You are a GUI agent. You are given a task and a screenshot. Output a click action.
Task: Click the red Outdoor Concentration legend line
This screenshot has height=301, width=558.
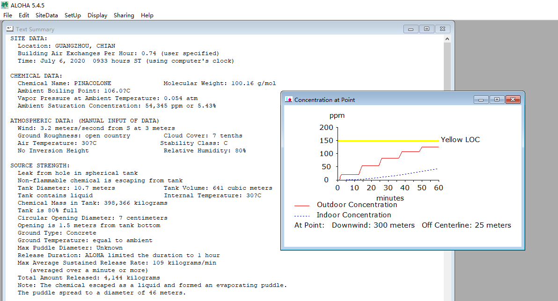(302, 206)
